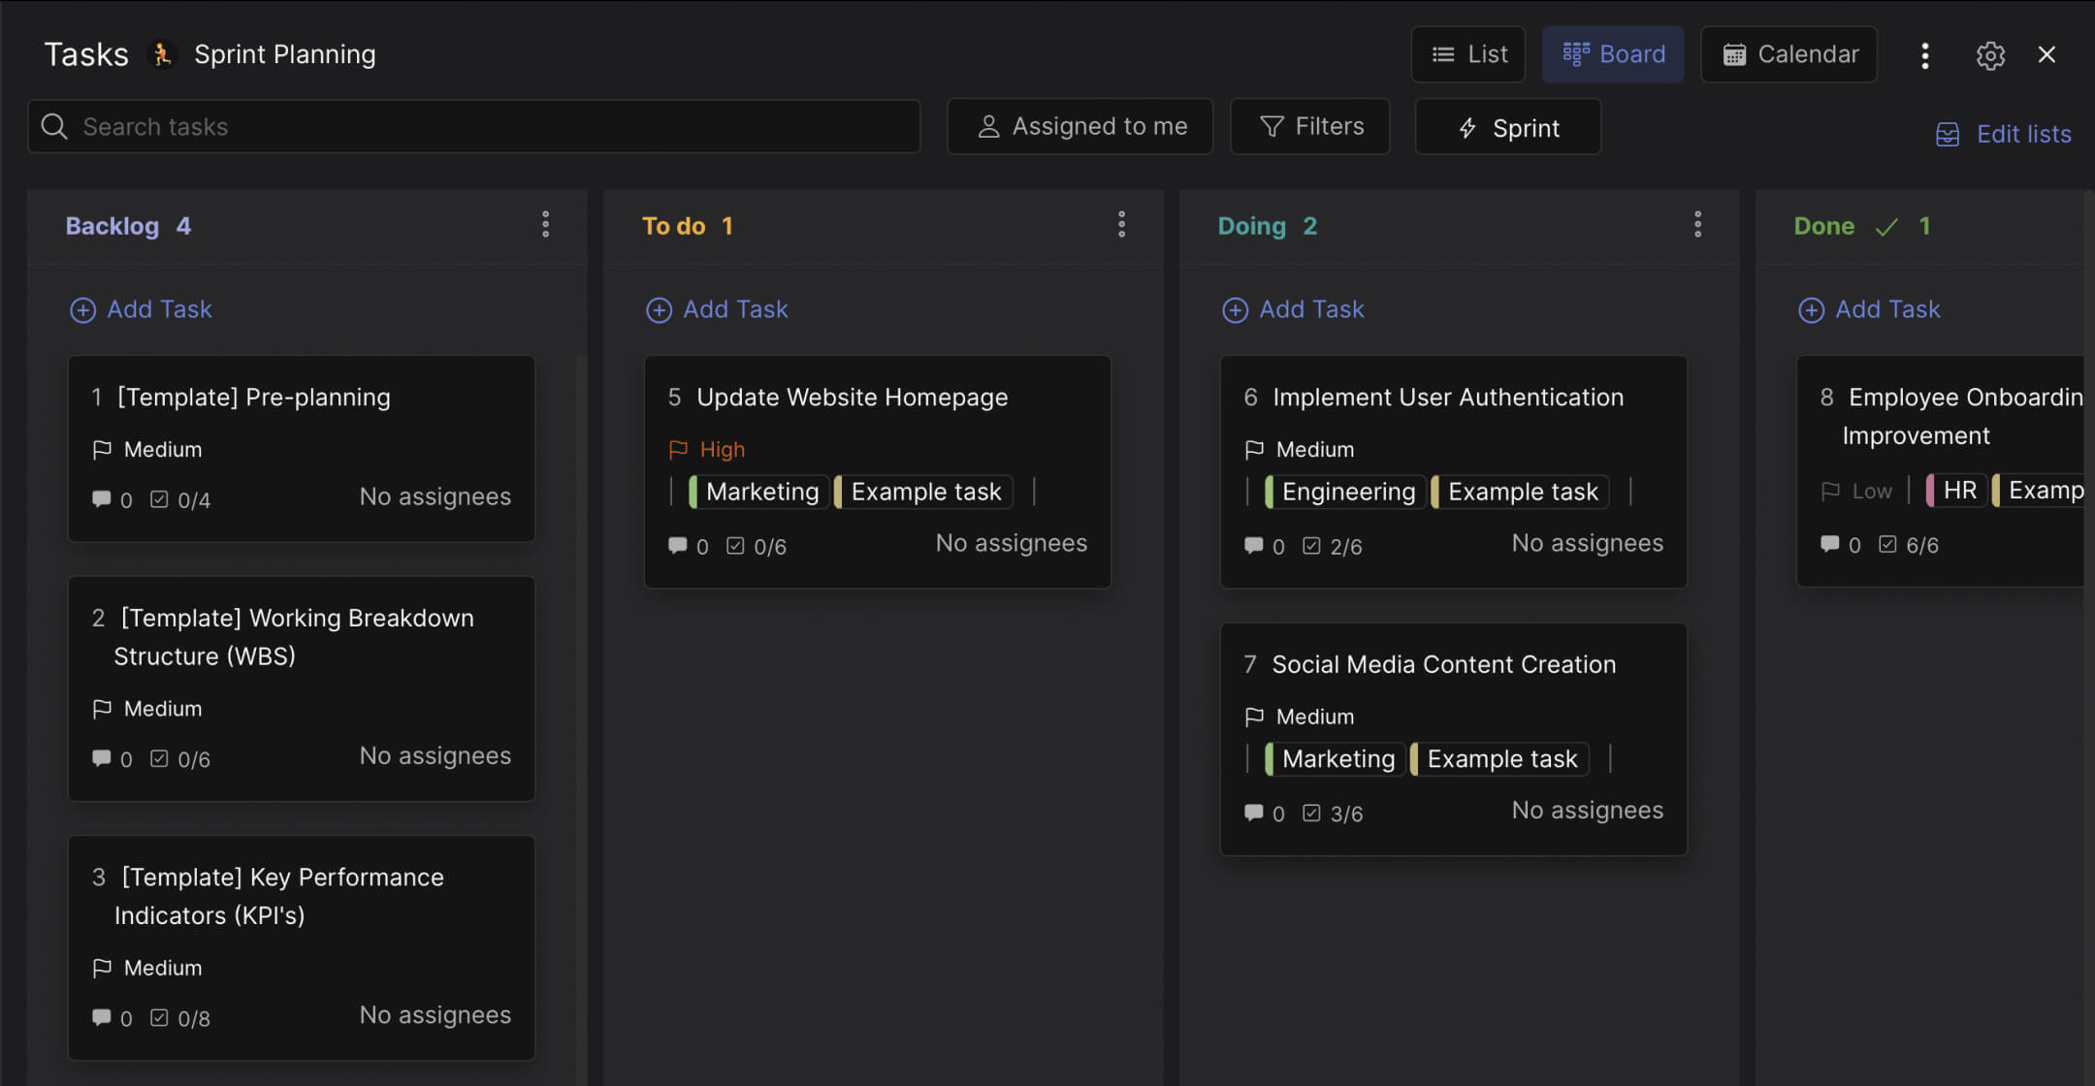
Task: Switch to Calendar view
Action: click(x=1789, y=54)
